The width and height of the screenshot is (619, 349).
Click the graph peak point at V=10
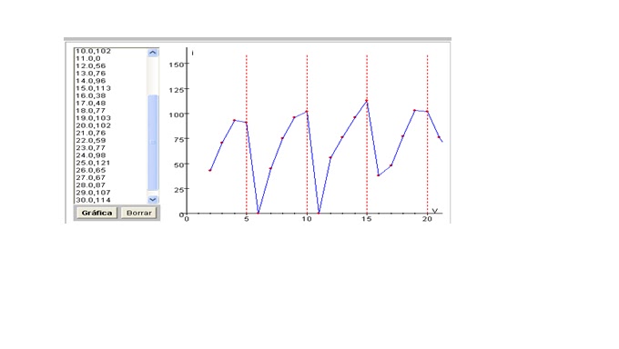coord(307,112)
